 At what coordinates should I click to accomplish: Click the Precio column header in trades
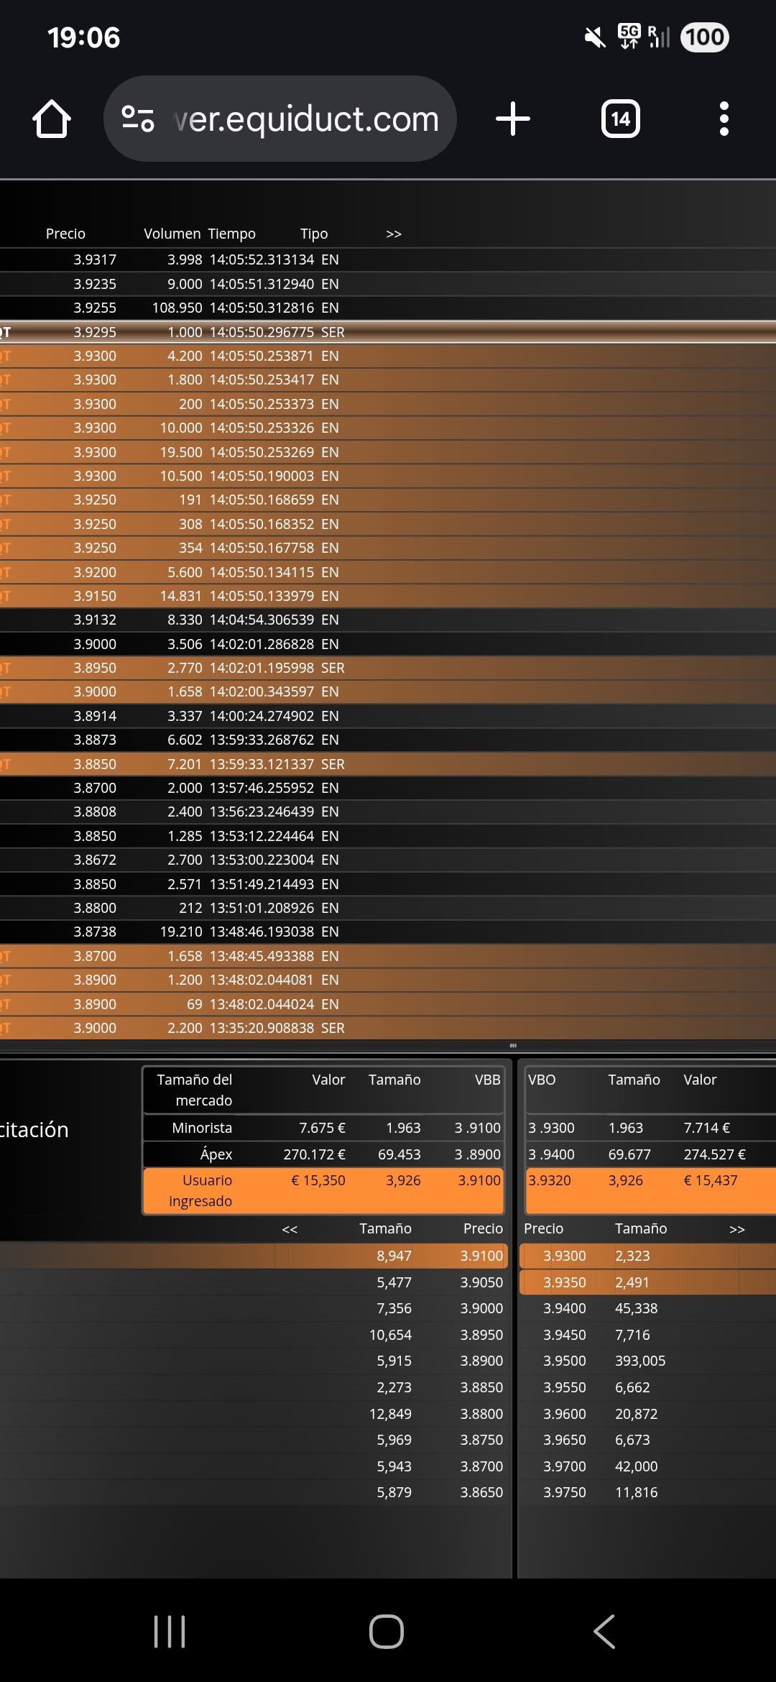pos(65,234)
